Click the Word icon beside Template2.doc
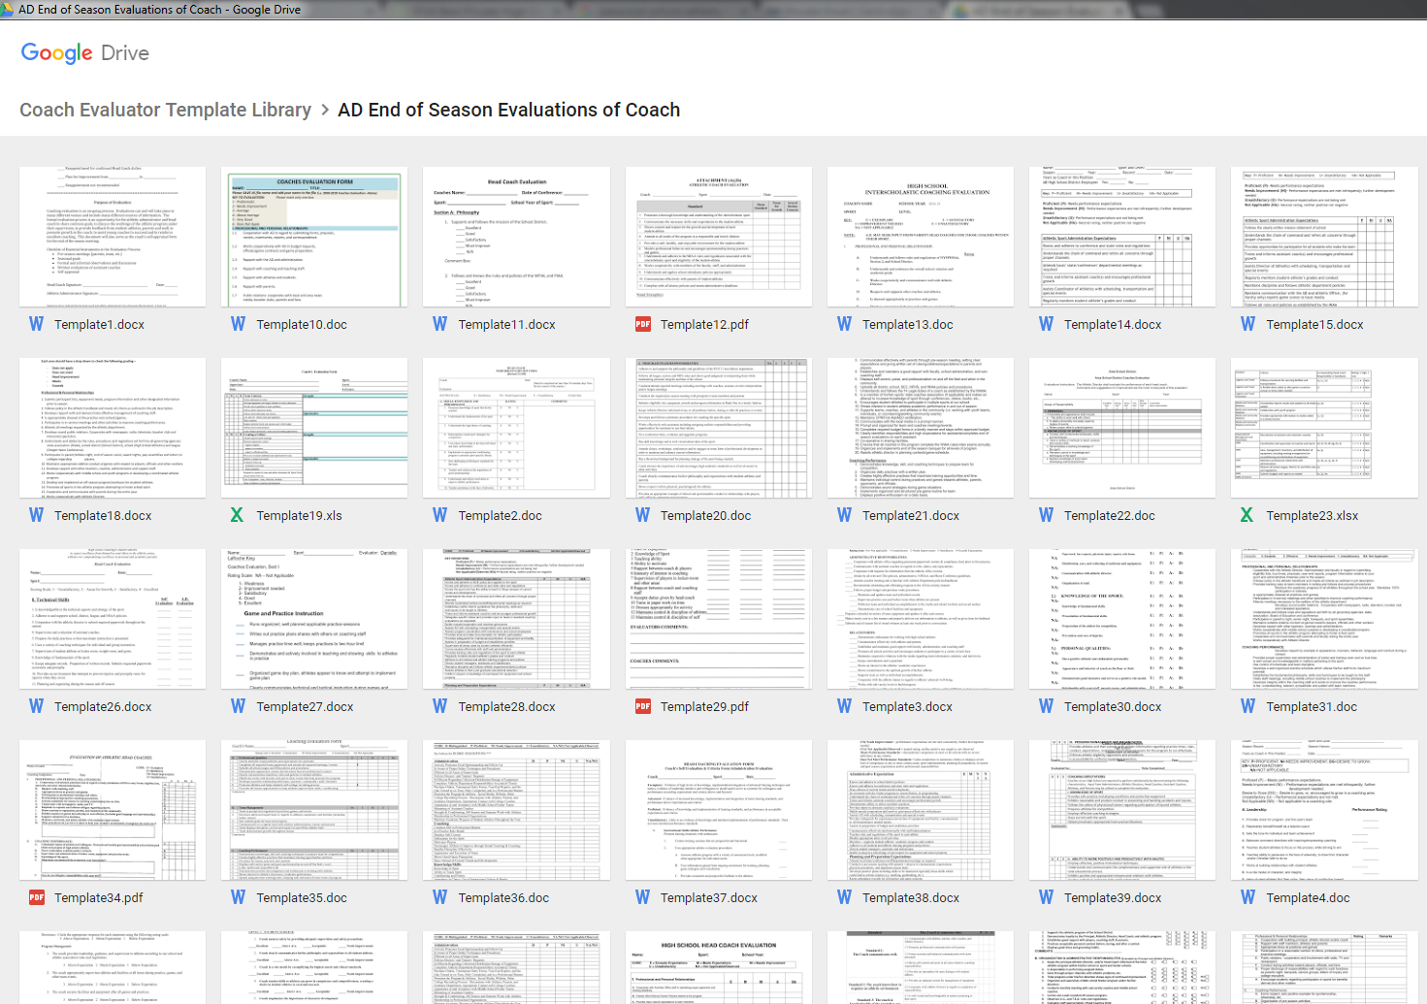 coord(439,515)
